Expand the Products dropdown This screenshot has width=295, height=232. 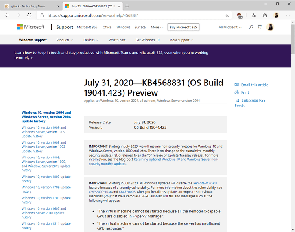tap(65, 40)
